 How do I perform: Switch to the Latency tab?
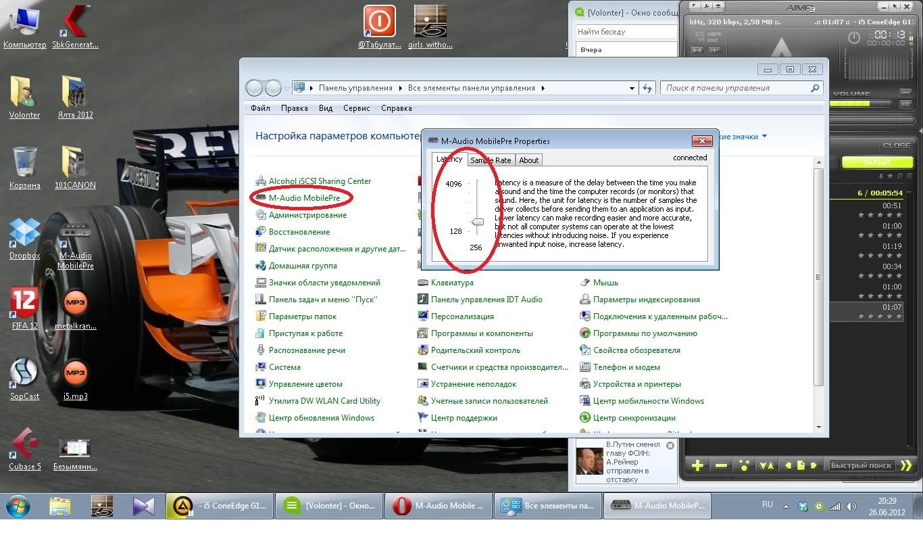(449, 160)
